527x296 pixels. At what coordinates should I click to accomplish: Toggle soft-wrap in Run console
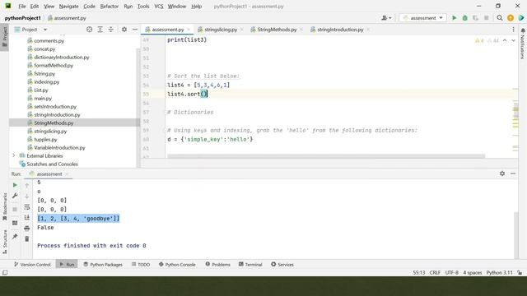pyautogui.click(x=27, y=207)
